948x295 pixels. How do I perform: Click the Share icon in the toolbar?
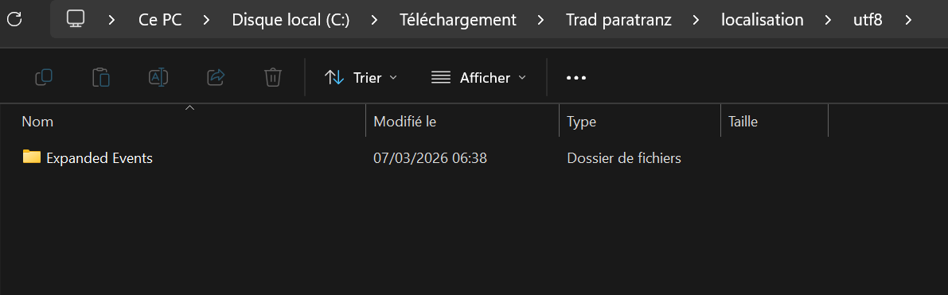[x=216, y=77]
